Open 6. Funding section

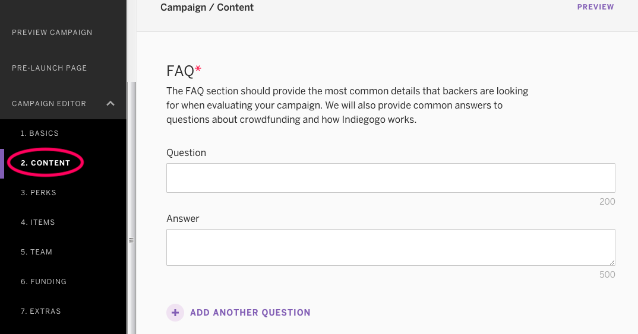(x=43, y=282)
